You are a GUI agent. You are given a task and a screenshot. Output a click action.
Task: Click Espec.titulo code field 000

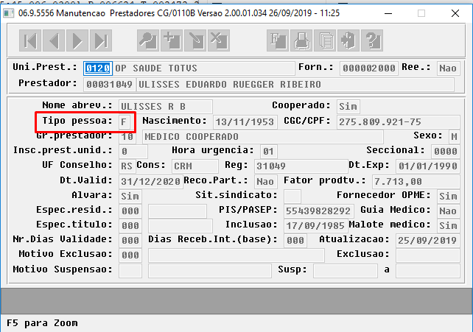pyautogui.click(x=130, y=226)
